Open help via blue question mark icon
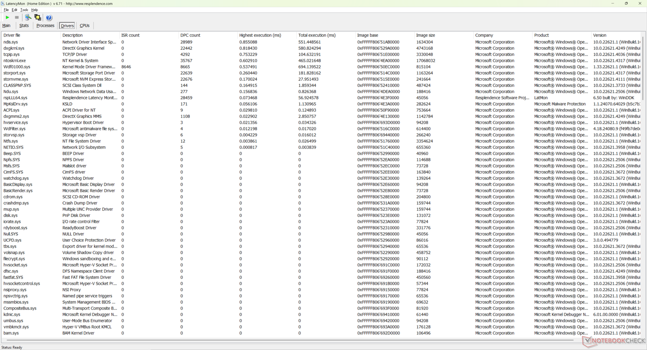Screen dimensions: 647x350 coord(49,18)
